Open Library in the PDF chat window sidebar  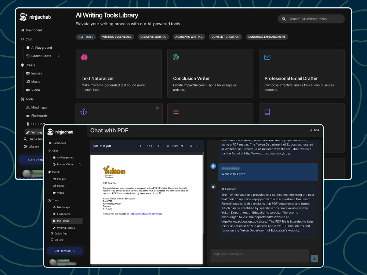click(57, 240)
